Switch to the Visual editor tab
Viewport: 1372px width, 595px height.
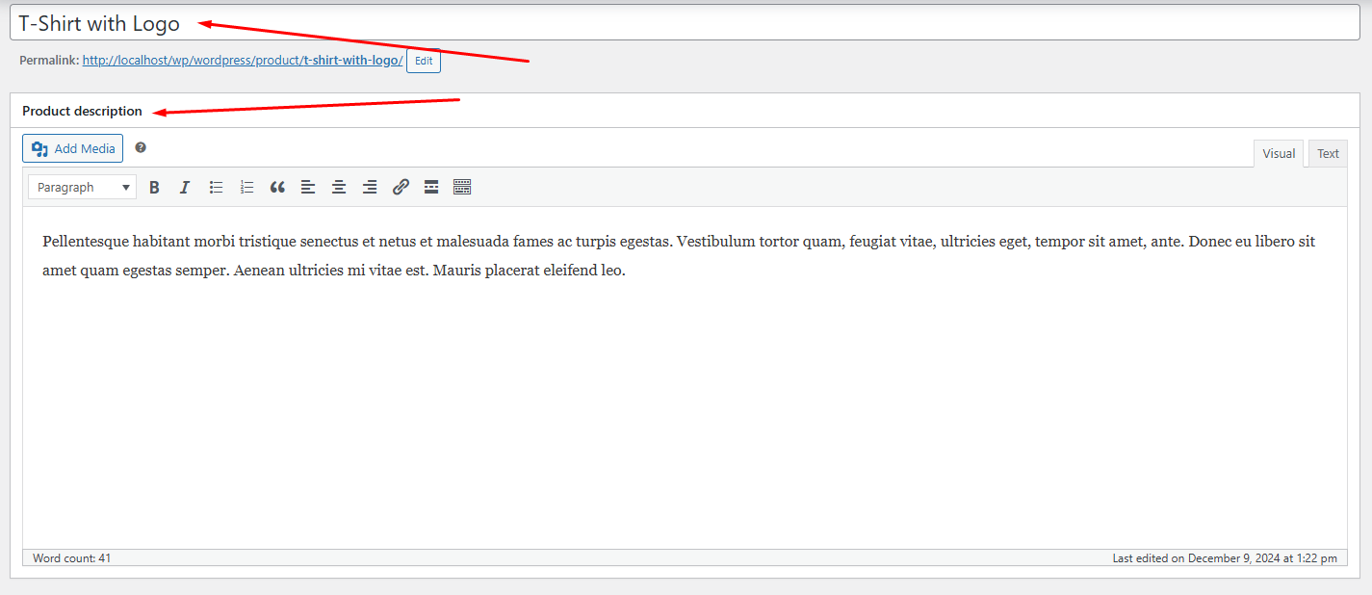click(1279, 154)
